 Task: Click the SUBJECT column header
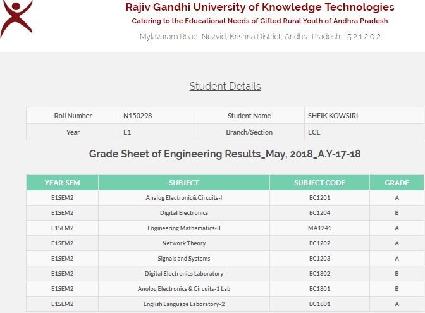coord(184,183)
